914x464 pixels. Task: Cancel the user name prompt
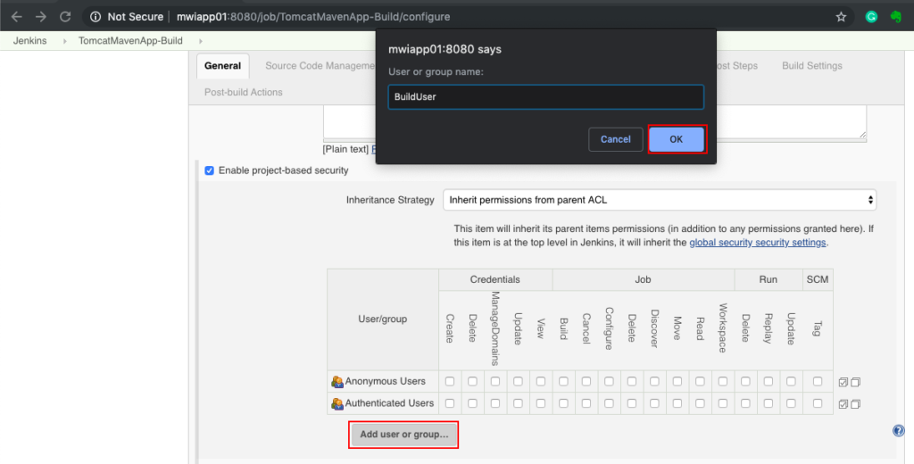click(x=615, y=139)
